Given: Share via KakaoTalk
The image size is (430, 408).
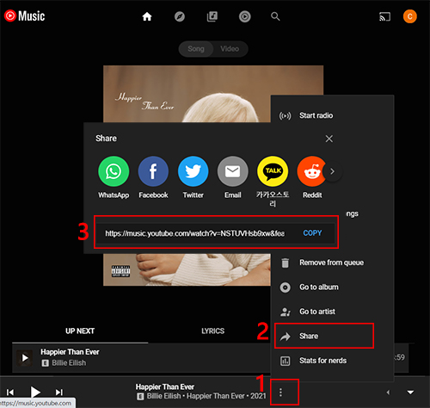Looking at the screenshot, I should click(273, 182).
